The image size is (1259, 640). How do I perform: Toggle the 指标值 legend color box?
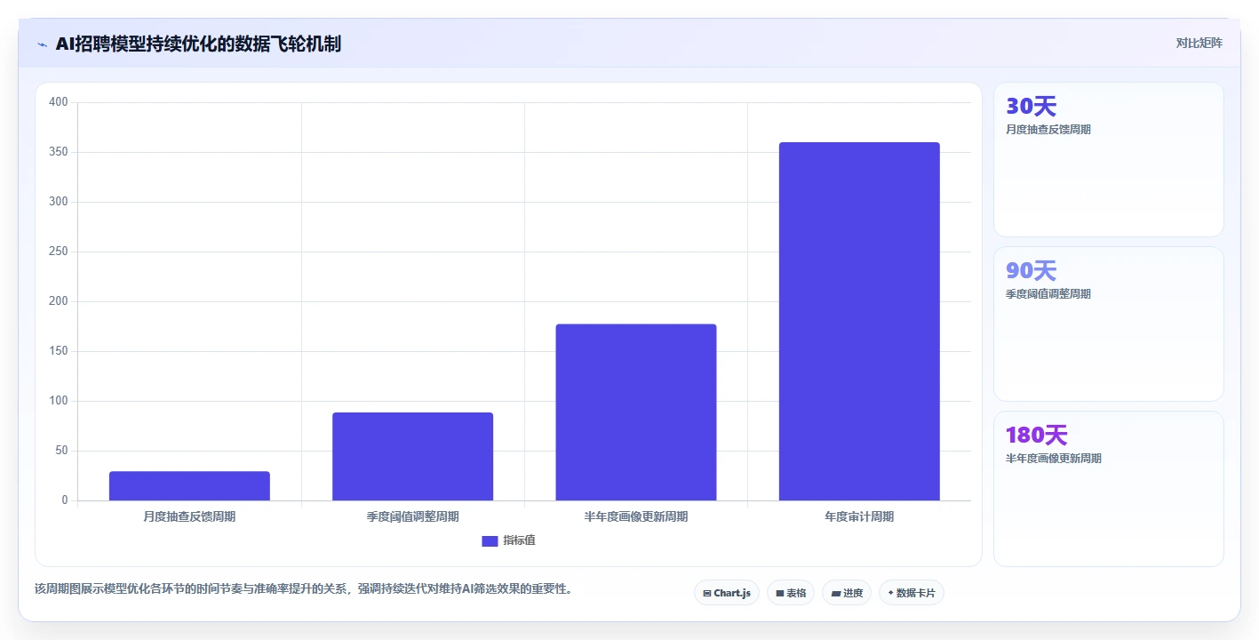click(490, 541)
